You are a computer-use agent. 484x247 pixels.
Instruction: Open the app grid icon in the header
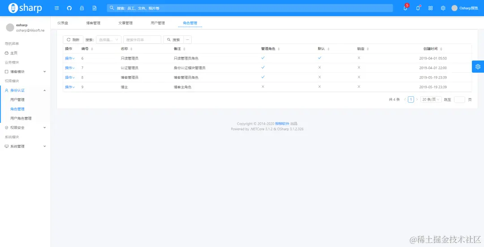coord(431,8)
